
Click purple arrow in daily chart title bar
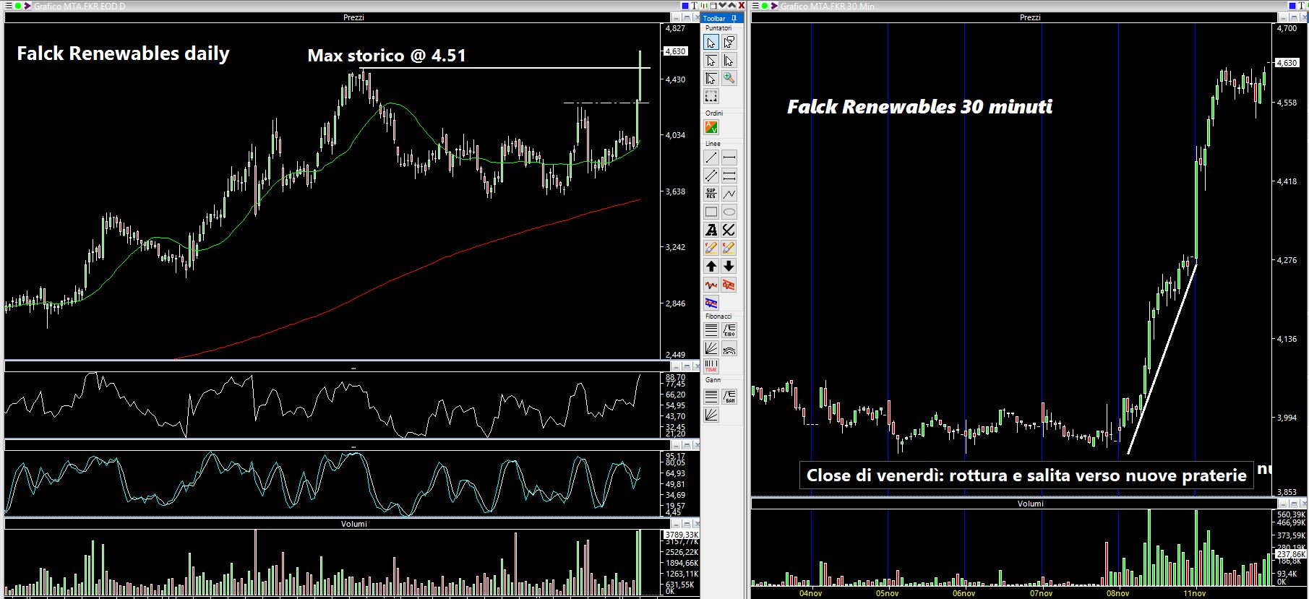click(x=27, y=6)
